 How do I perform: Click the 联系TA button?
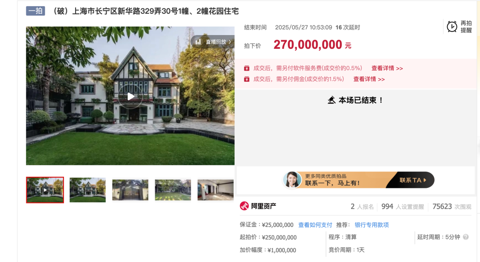pos(412,180)
